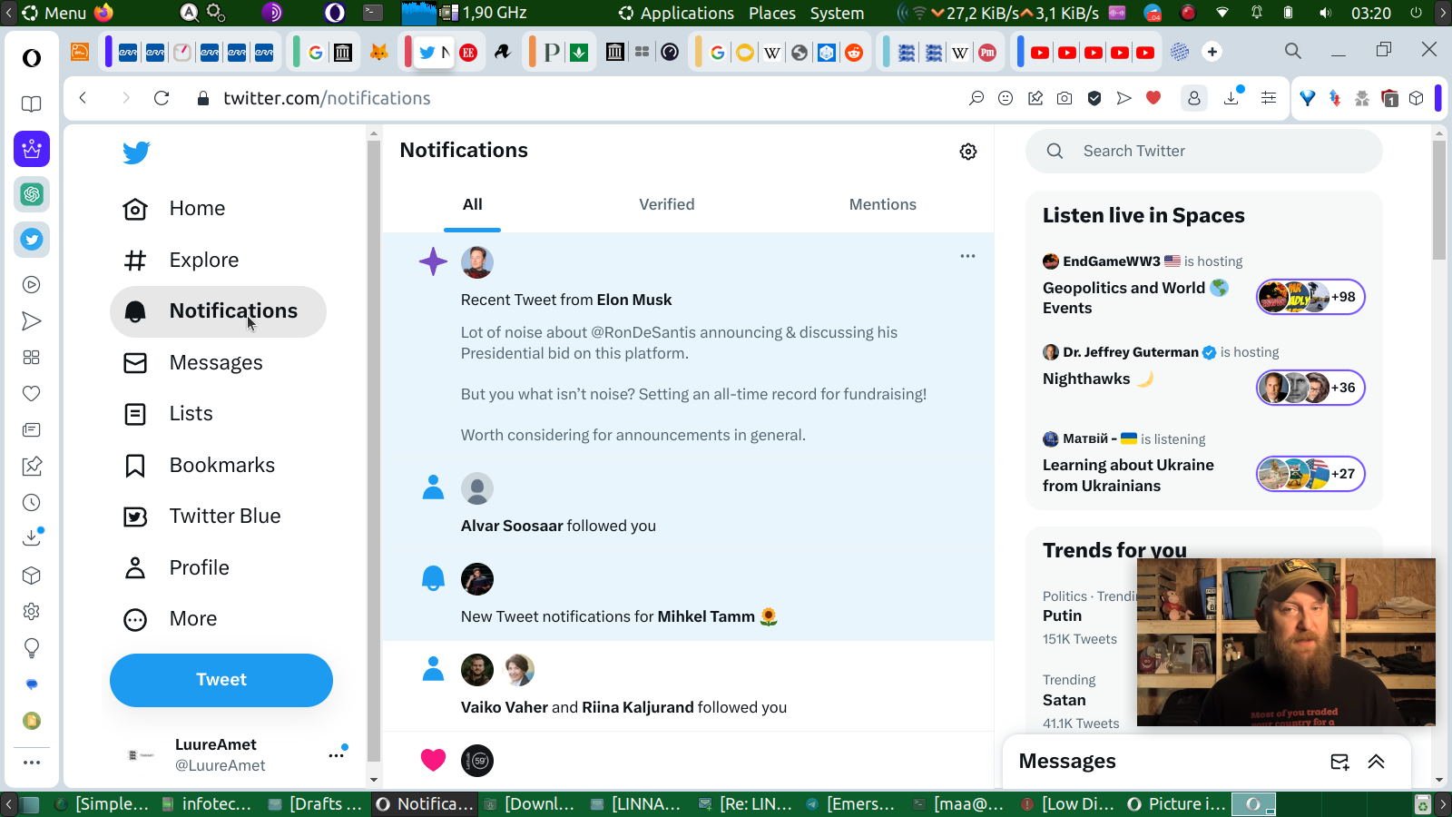Open Vaiko Vaher's profile link

click(x=505, y=708)
